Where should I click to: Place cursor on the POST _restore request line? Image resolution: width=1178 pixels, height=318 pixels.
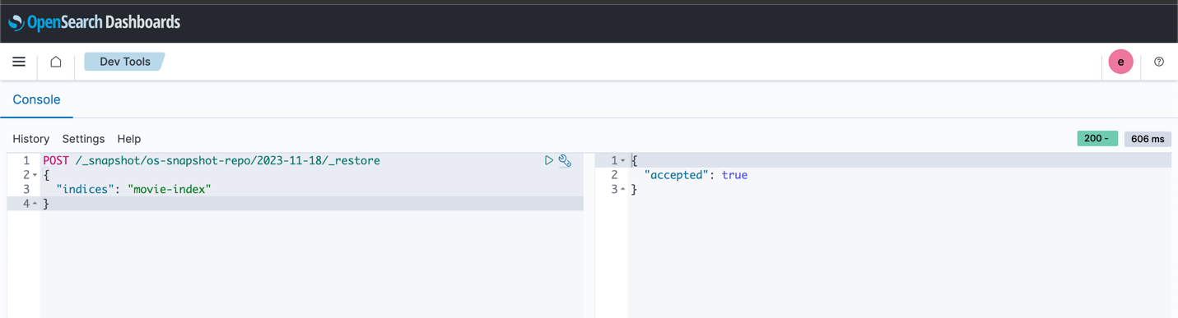coord(212,161)
